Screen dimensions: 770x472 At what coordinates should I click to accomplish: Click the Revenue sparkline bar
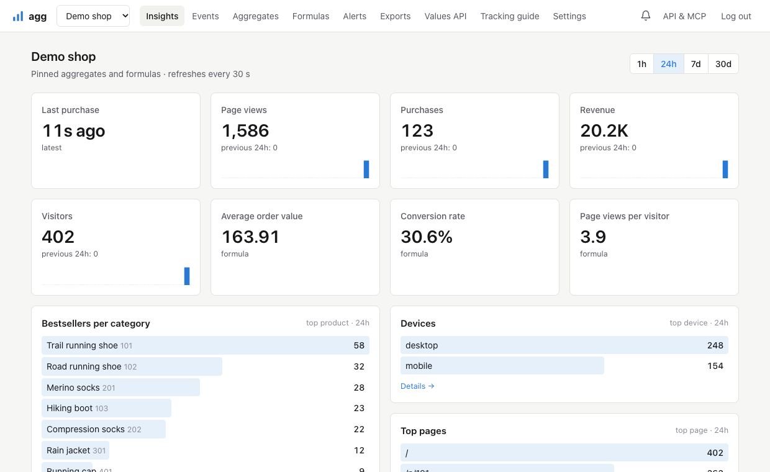coord(725,170)
